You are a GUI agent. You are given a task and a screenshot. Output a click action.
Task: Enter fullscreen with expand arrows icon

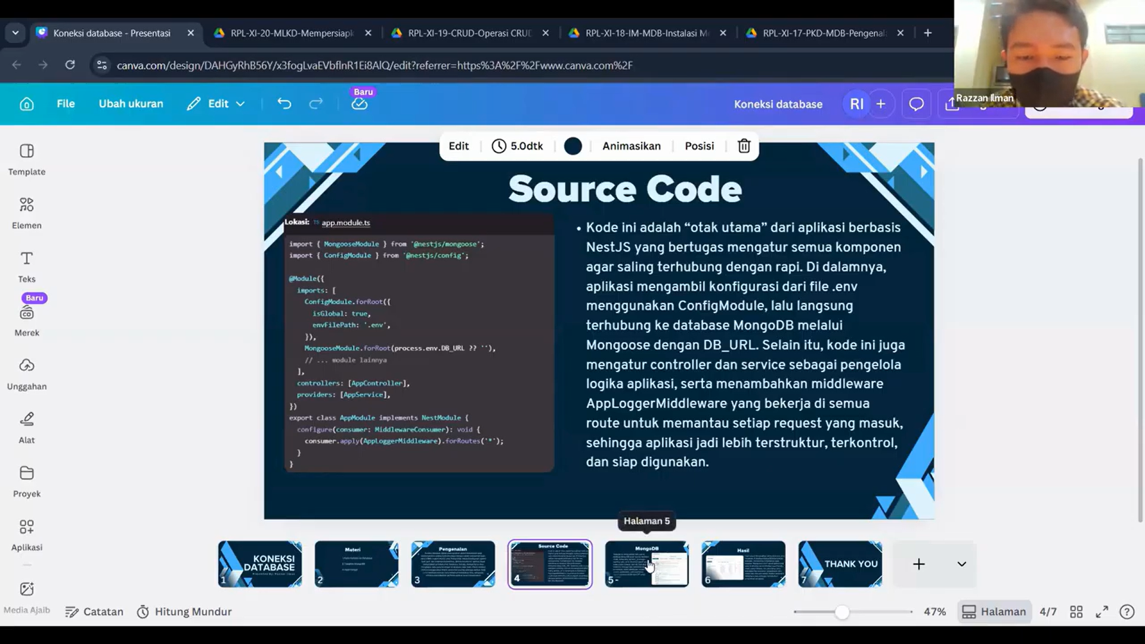point(1101,612)
